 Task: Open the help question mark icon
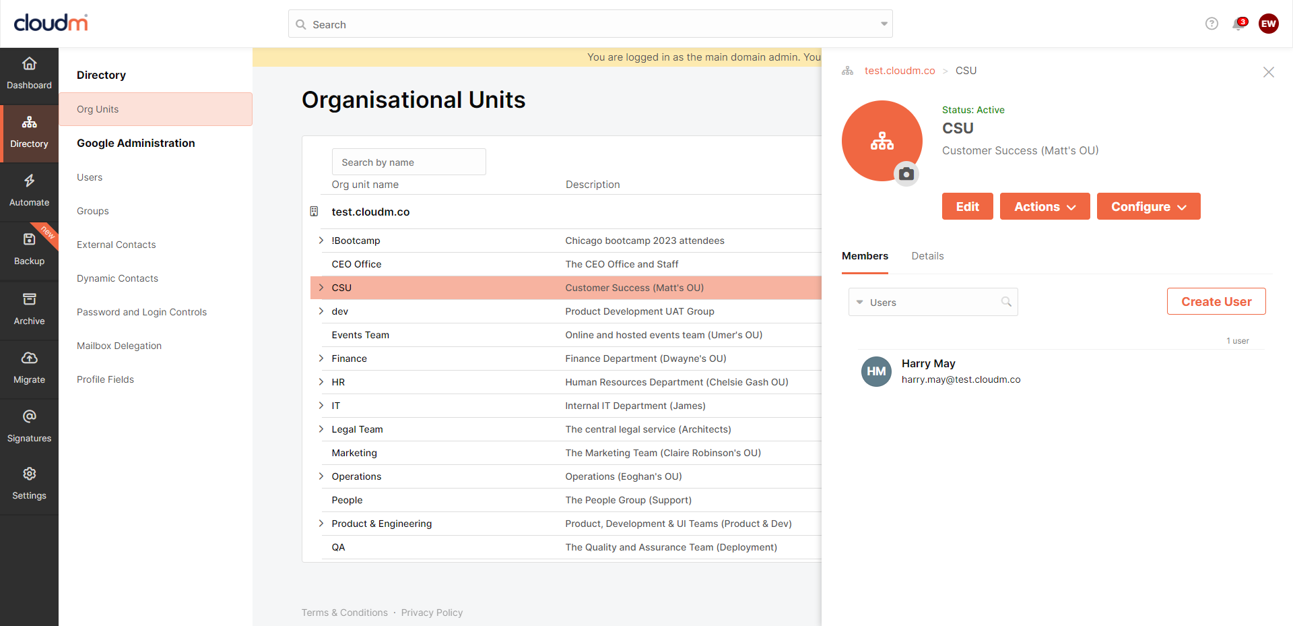click(x=1212, y=24)
